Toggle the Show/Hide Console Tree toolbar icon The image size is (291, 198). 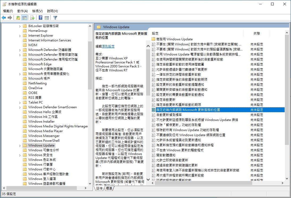[24, 18]
